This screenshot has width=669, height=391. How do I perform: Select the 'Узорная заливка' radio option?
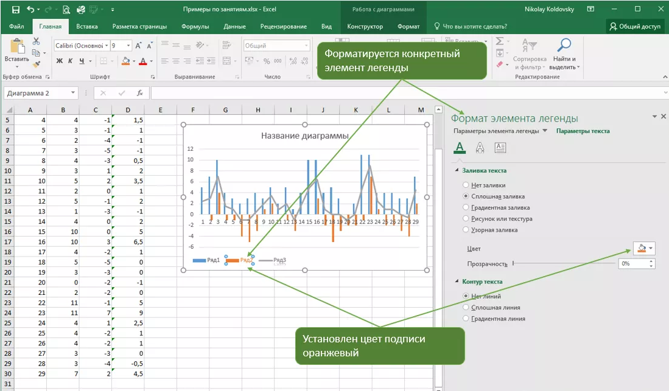466,229
